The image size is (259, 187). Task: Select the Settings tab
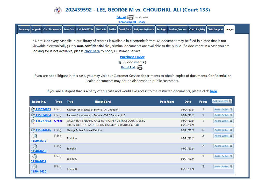pos(161,29)
